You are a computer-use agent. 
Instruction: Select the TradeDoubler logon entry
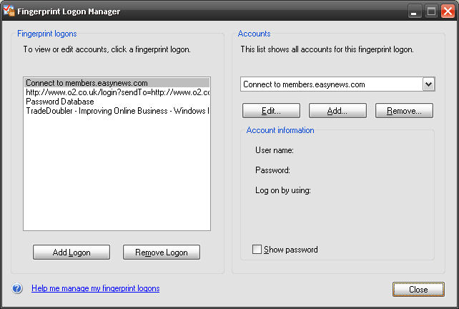117,111
